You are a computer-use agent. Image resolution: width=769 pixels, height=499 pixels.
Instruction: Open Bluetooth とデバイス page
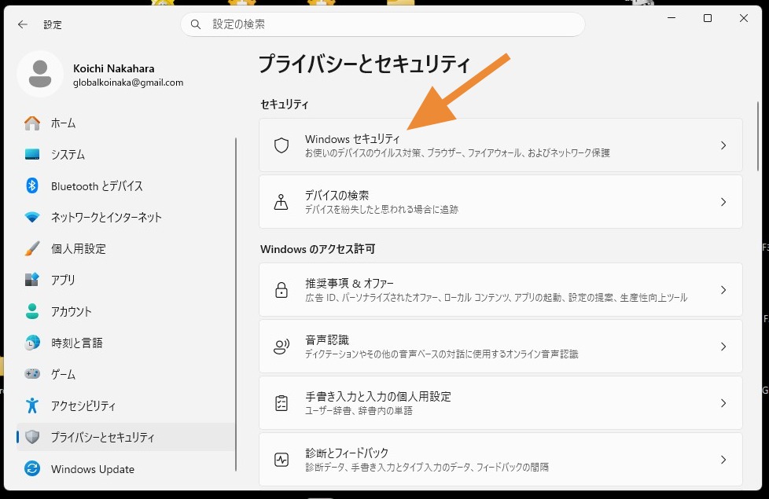coord(97,185)
